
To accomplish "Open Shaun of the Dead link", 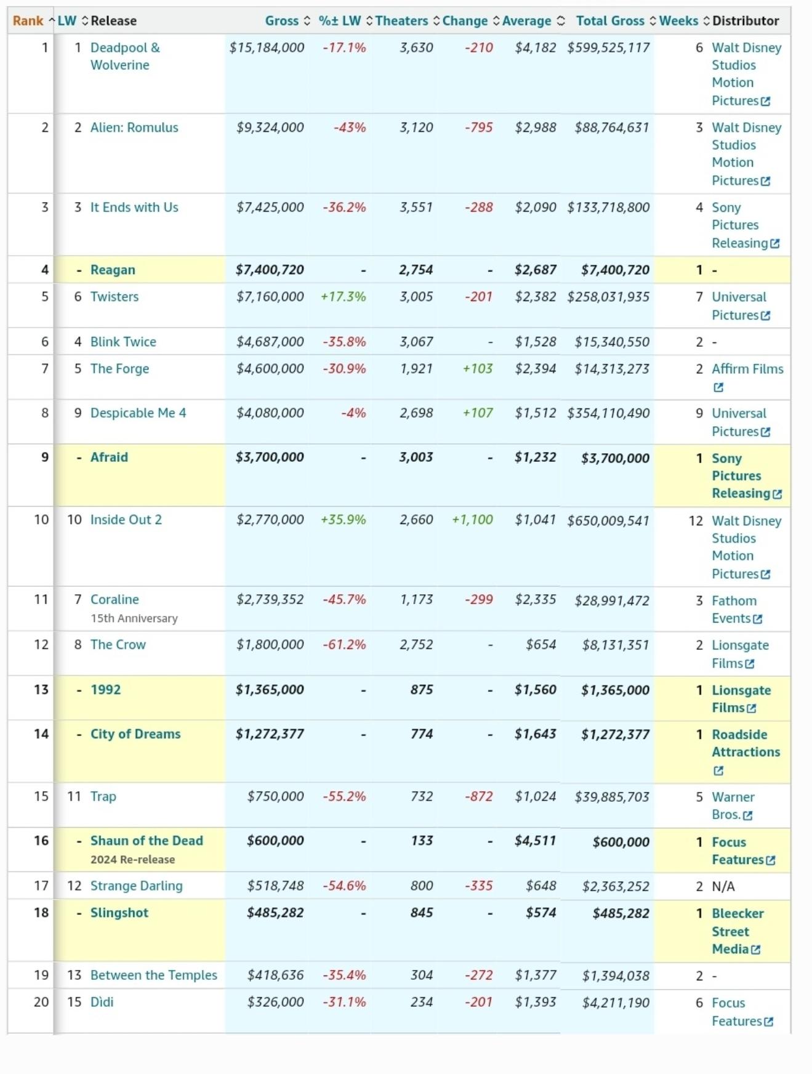I will pos(147,841).
